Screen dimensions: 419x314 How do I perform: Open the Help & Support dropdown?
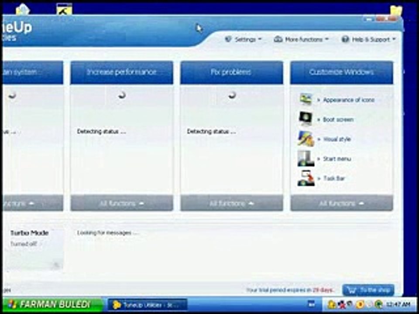point(368,40)
